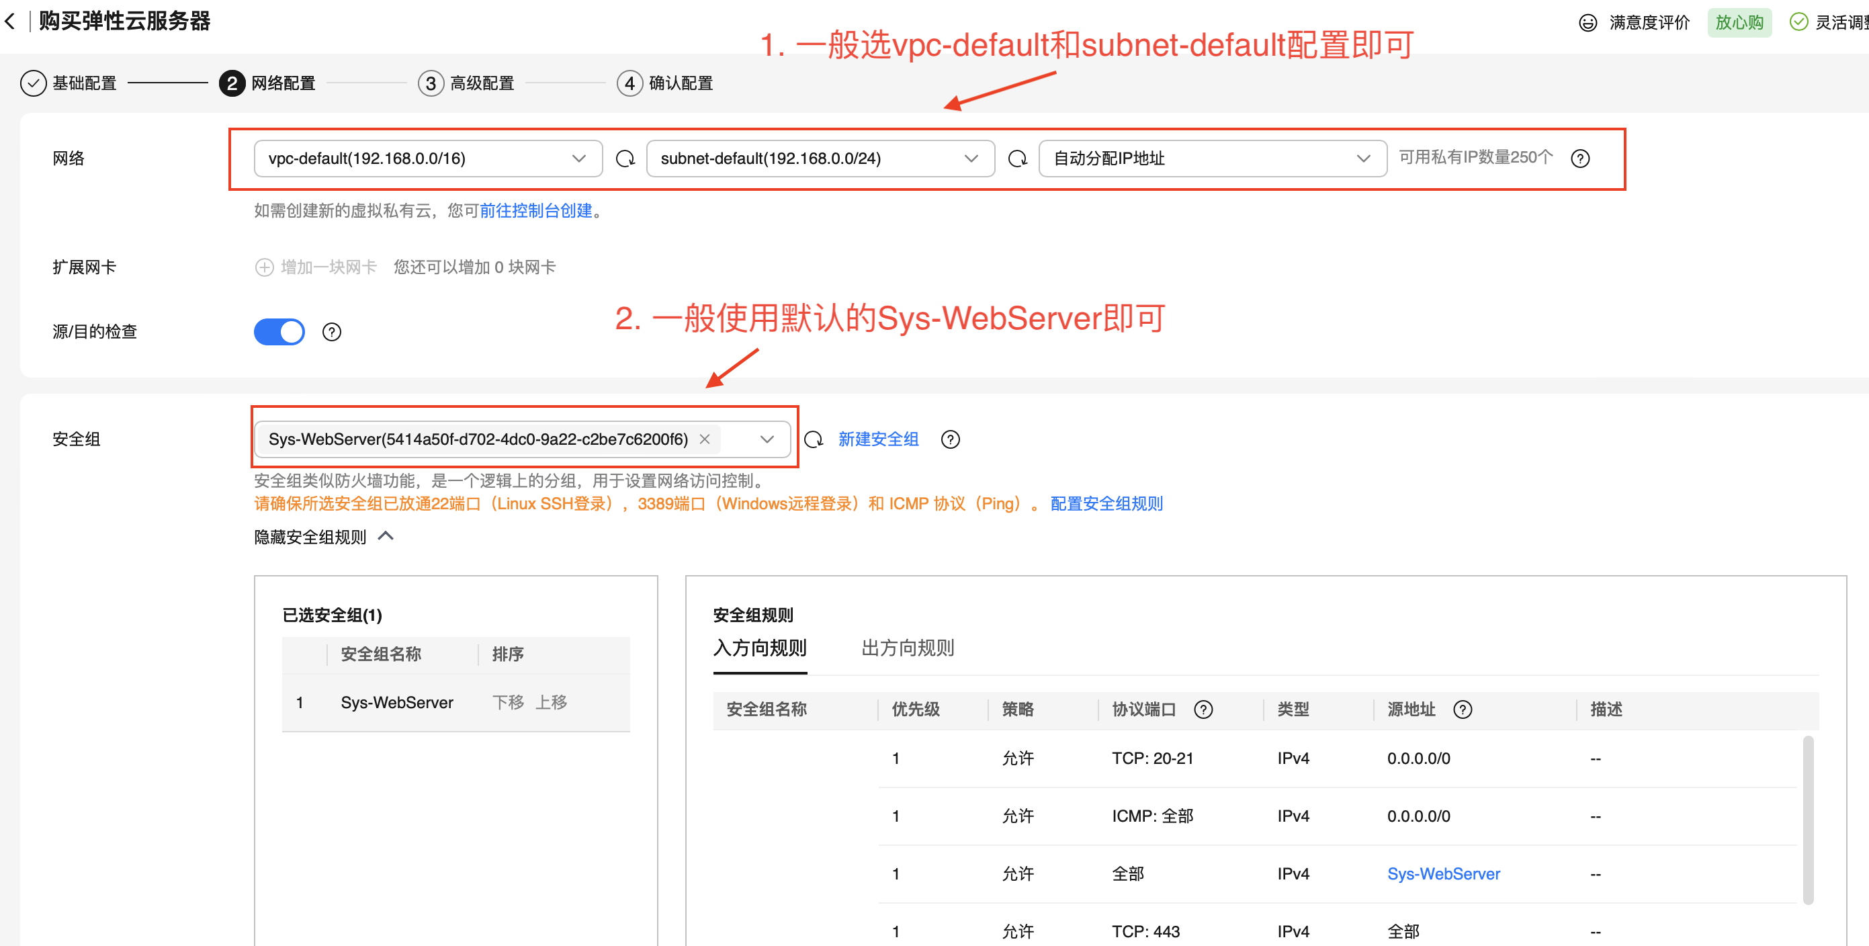Image resolution: width=1869 pixels, height=946 pixels.
Task: Click help icon beside 协议端口 column
Action: click(1203, 709)
